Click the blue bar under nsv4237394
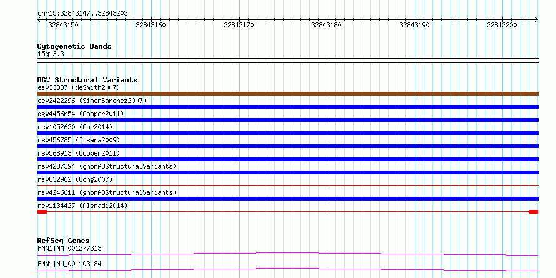 click(287, 172)
